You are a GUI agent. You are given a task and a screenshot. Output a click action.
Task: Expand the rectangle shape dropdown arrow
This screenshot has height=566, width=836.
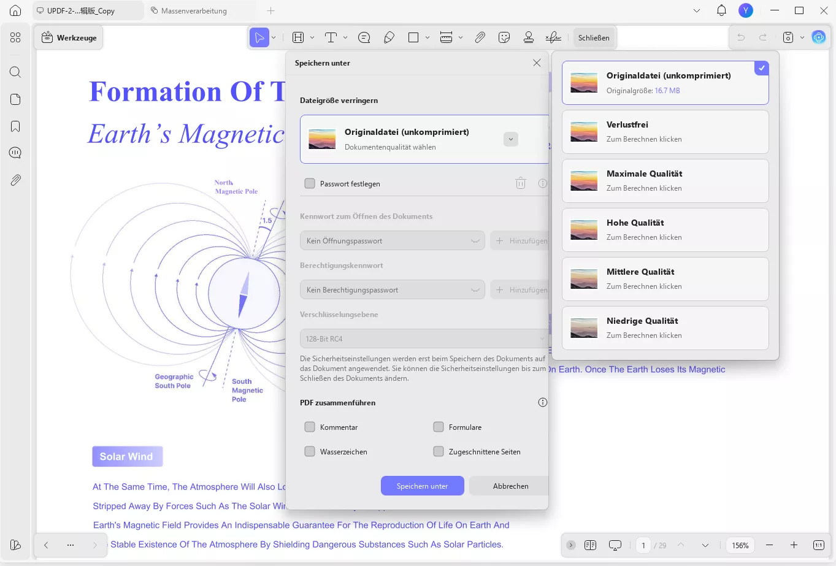coord(428,37)
